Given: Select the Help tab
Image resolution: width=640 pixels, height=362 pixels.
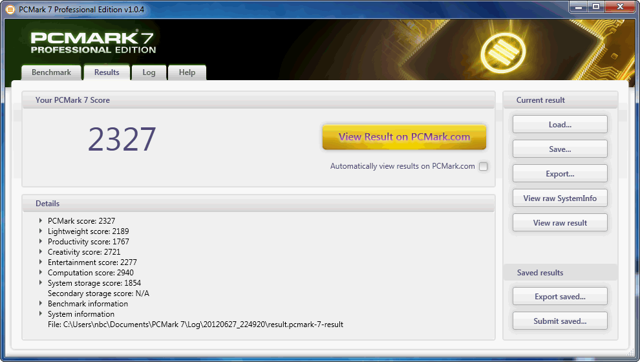Looking at the screenshot, I should [187, 72].
